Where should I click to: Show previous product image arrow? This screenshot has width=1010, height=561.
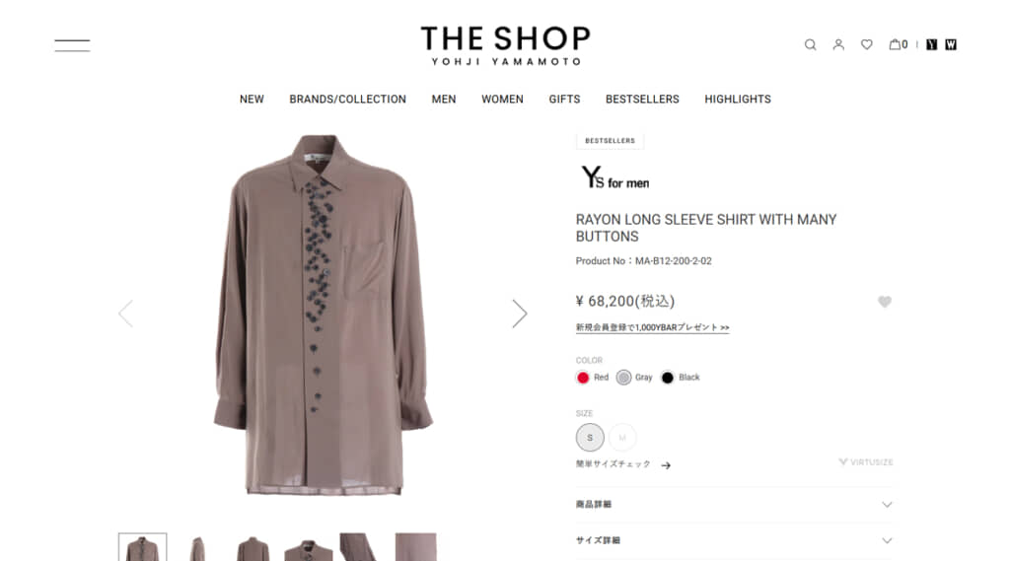click(x=125, y=314)
